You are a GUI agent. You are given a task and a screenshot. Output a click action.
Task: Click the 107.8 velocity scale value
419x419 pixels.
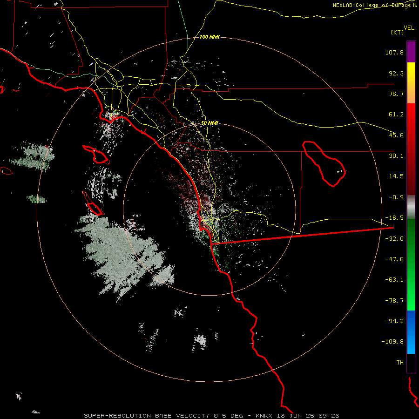(394, 52)
